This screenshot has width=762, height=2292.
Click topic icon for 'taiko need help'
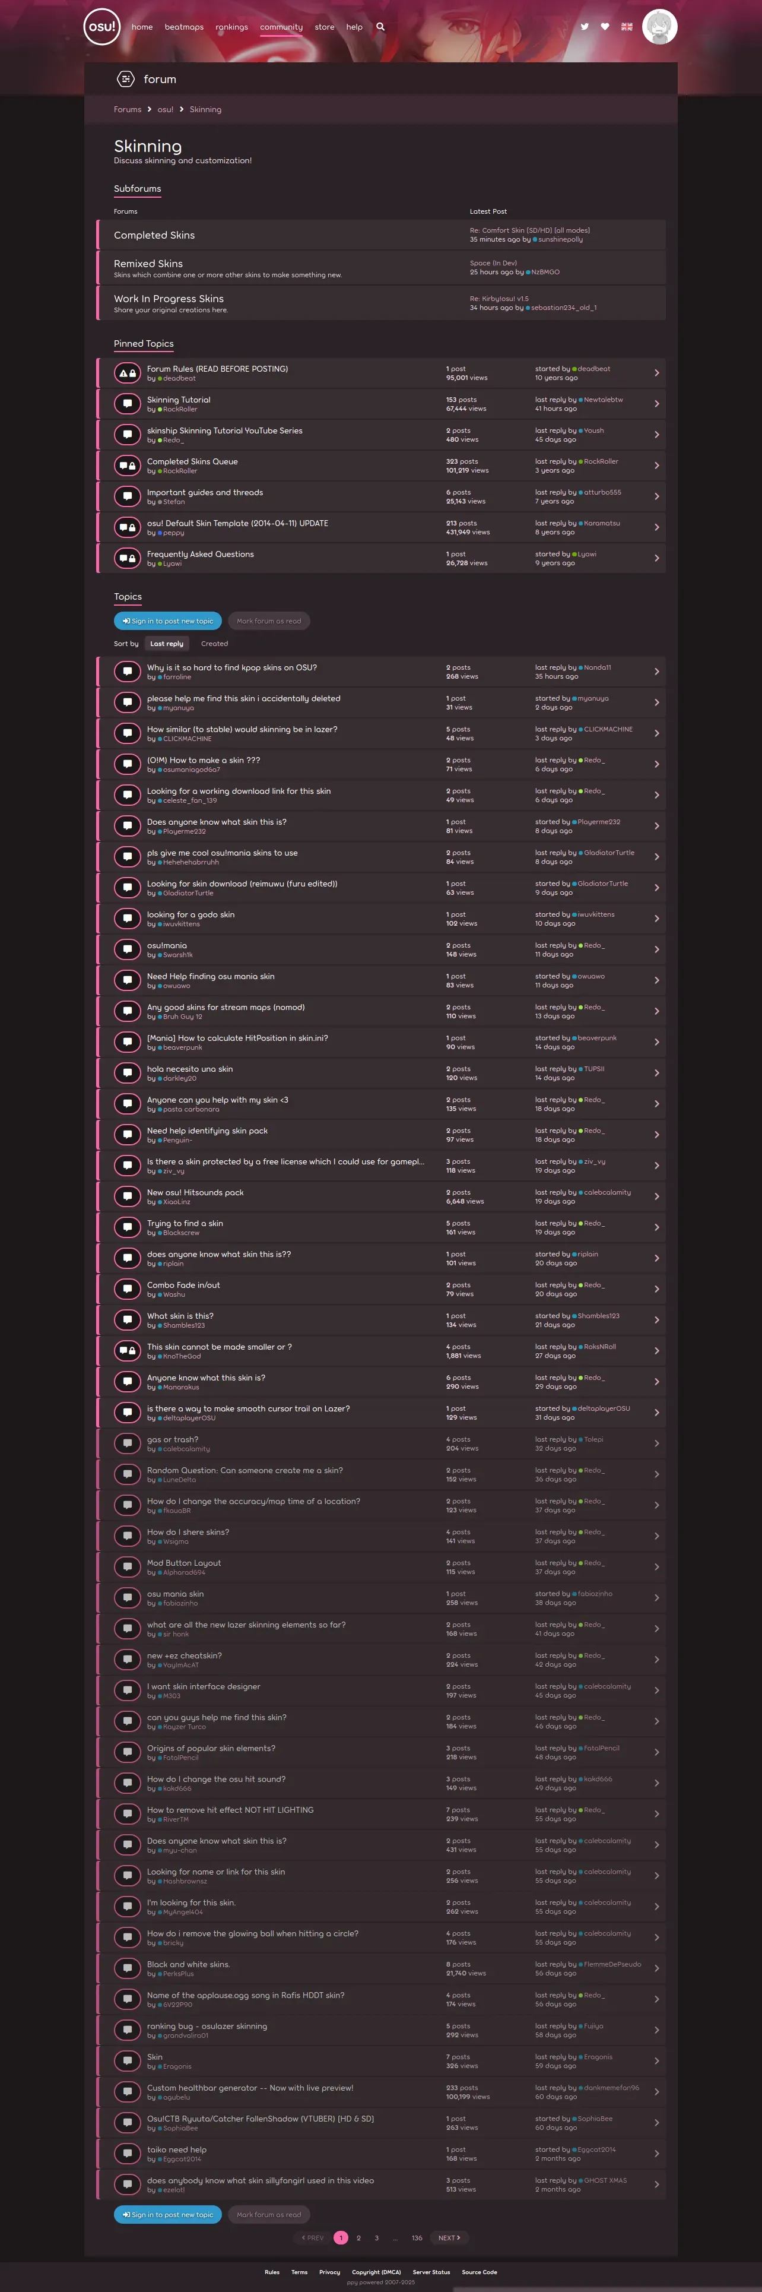click(x=128, y=2153)
